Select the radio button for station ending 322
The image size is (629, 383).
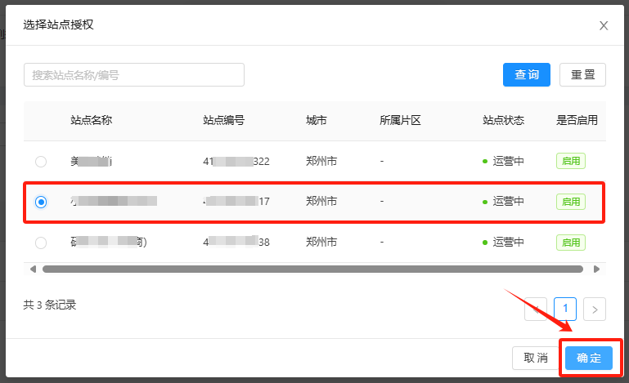coord(41,162)
